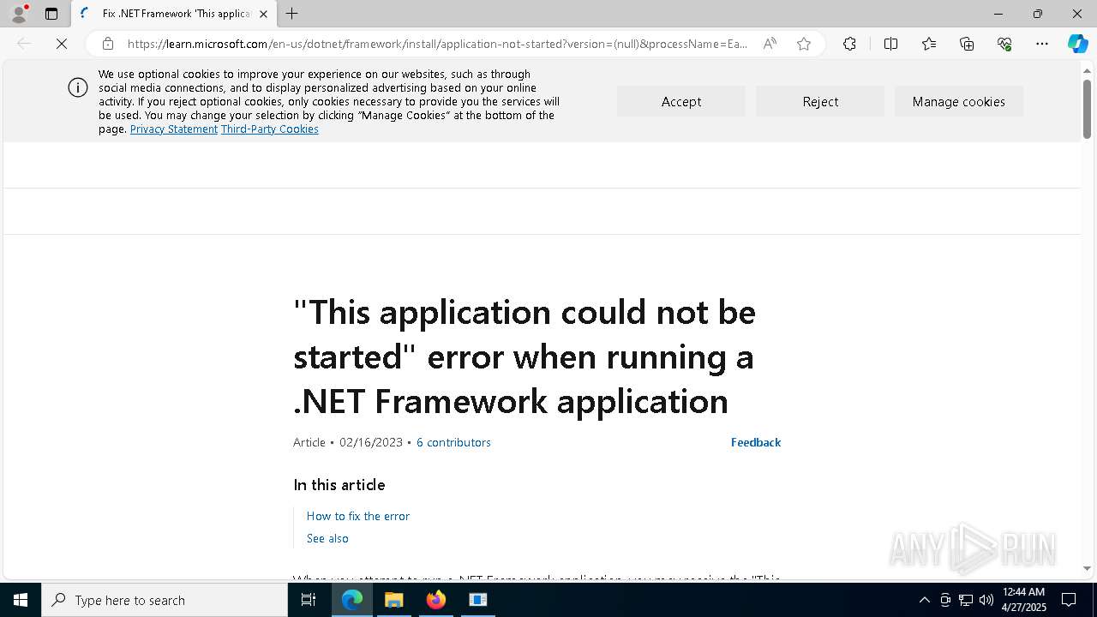Open Browser essentials heart icon
1097x617 pixels.
(x=1004, y=44)
